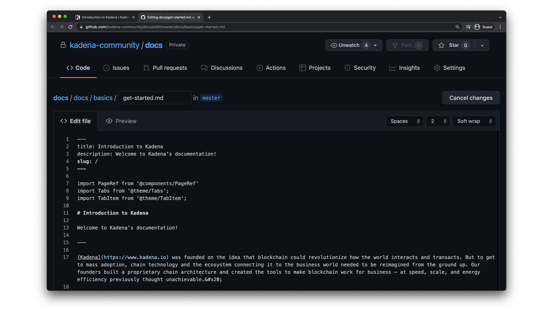553x311 pixels.
Task: Click the description line in front matter
Action: tap(147, 154)
